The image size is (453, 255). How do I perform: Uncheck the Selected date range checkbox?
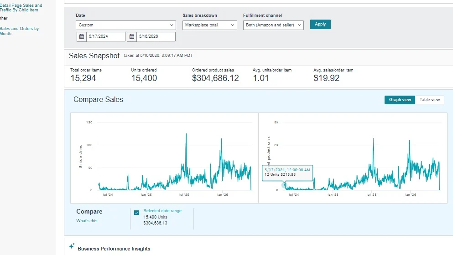pyautogui.click(x=137, y=213)
